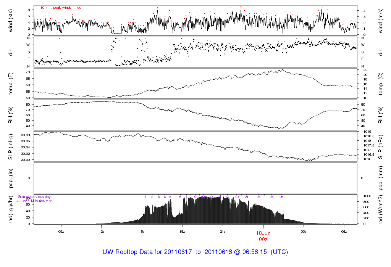
Task: Select the 21z time tick label
Action: [x=223, y=231]
